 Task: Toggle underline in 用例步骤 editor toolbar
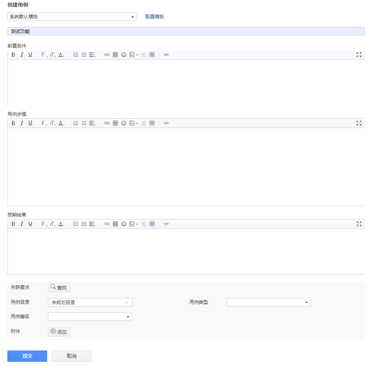(30, 123)
